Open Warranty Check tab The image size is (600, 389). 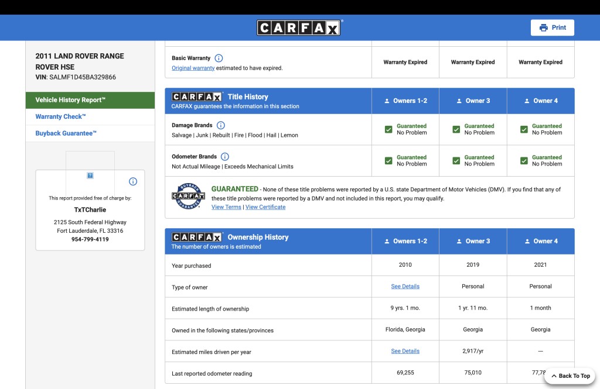point(90,116)
